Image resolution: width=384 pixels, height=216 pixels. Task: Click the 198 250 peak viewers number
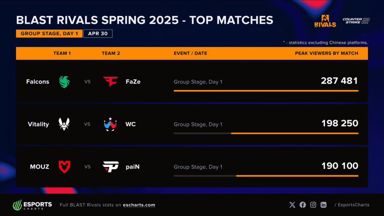[340, 123]
